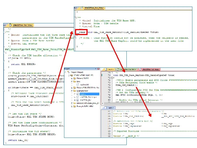This screenshot has width=197, height=148.
Task: Switch to the main.c editor tab
Action: [109, 69]
